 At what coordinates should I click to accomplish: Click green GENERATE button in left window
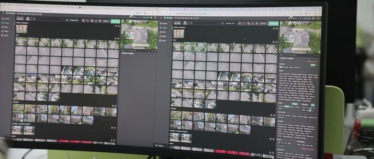point(115,21)
